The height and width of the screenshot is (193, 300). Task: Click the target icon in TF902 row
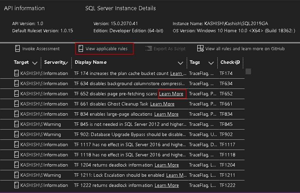[x=16, y=134]
